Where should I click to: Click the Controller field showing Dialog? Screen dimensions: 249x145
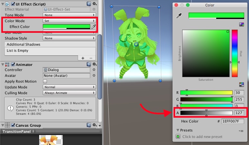67,70
